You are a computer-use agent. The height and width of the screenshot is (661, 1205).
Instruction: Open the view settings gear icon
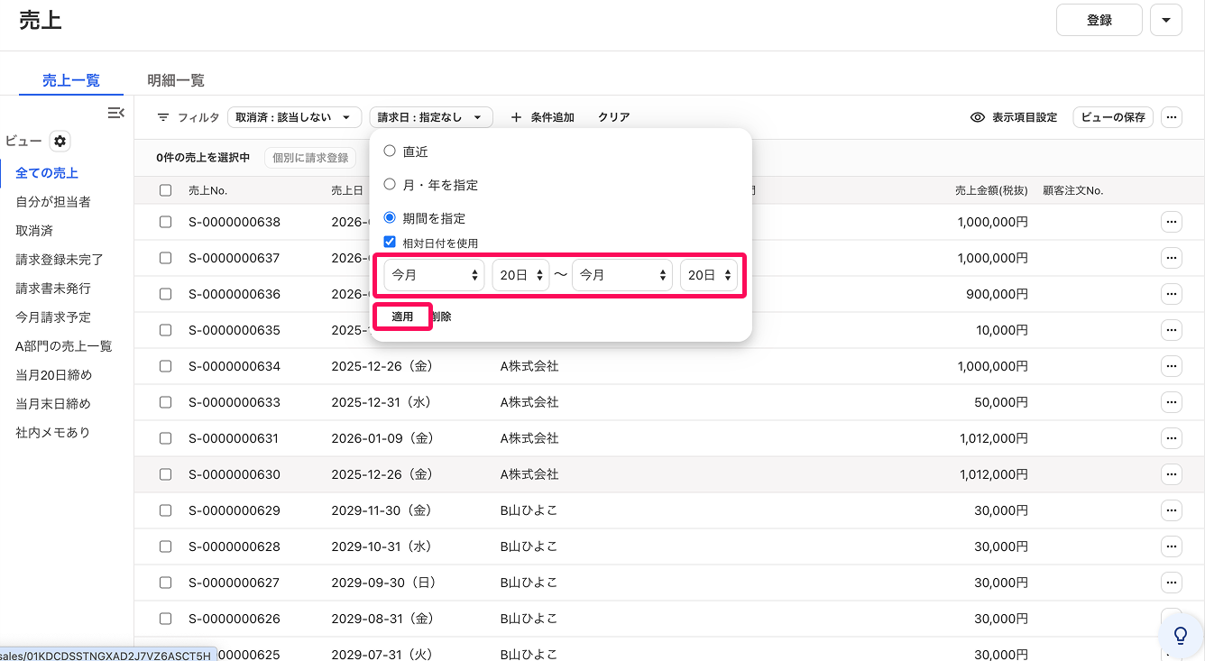click(60, 142)
